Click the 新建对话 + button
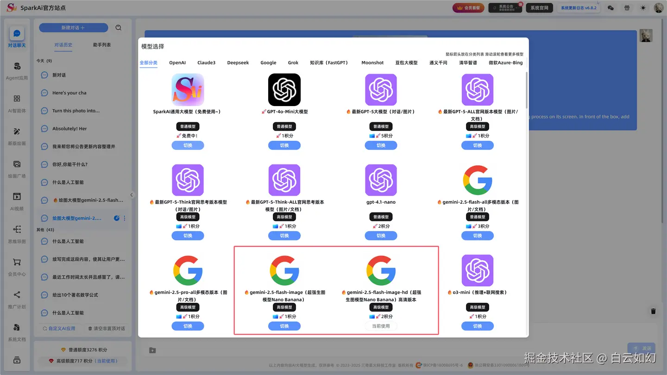 pos(73,28)
